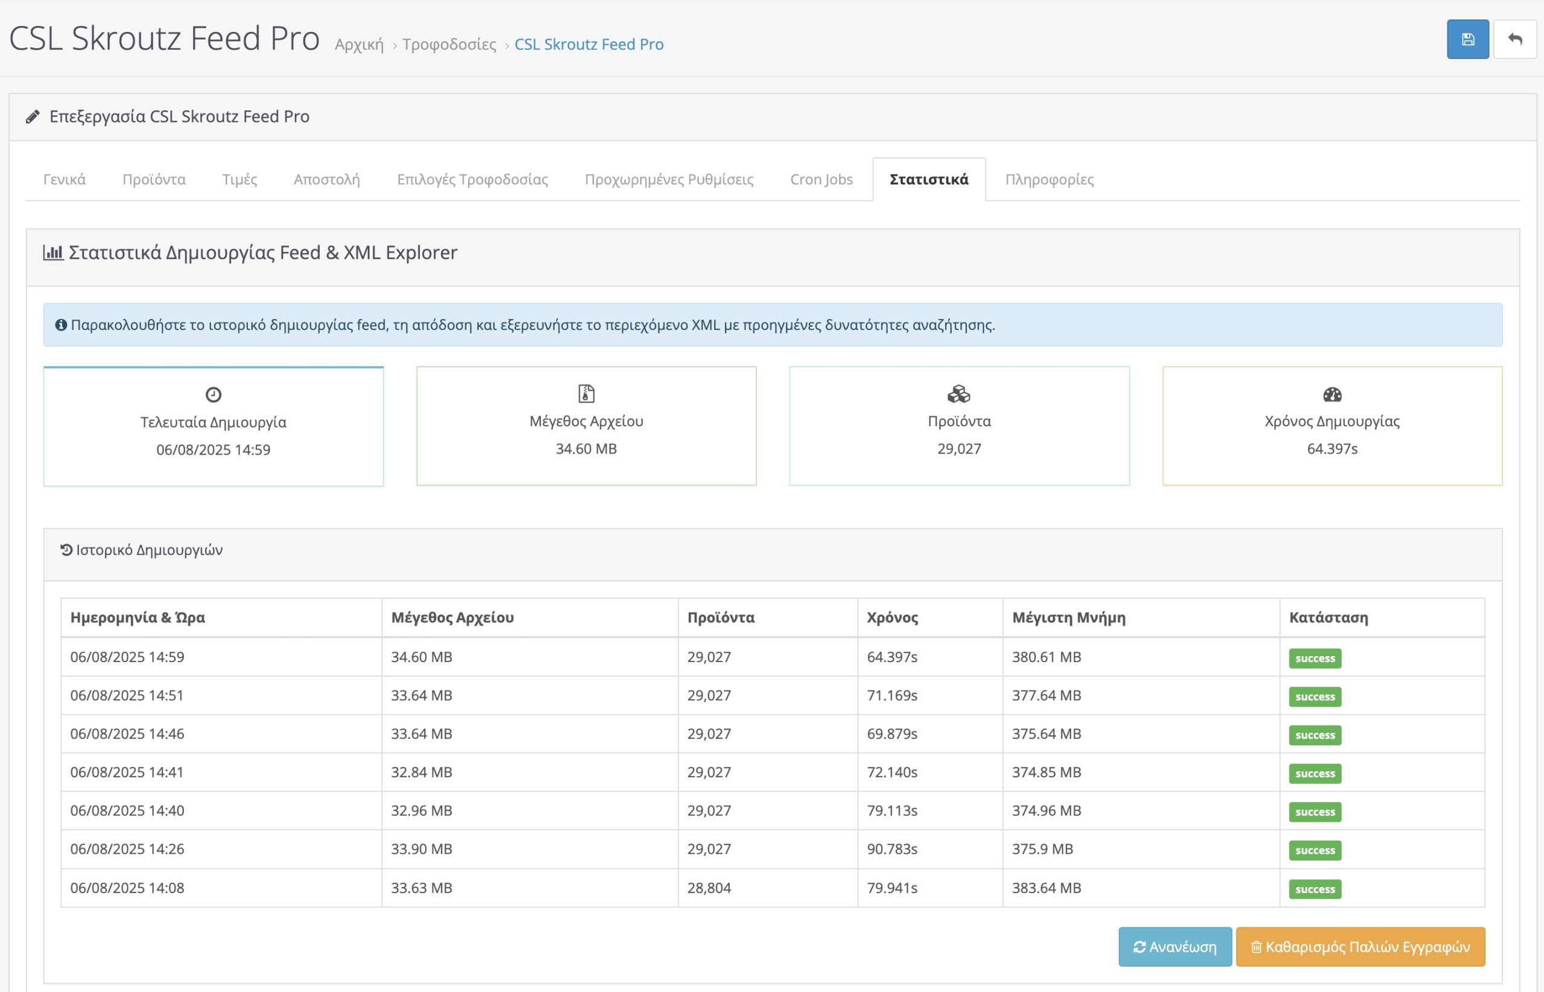
Task: Click the dashboard gauge icon above Χρόνος Δημιουργίας
Action: tap(1332, 394)
